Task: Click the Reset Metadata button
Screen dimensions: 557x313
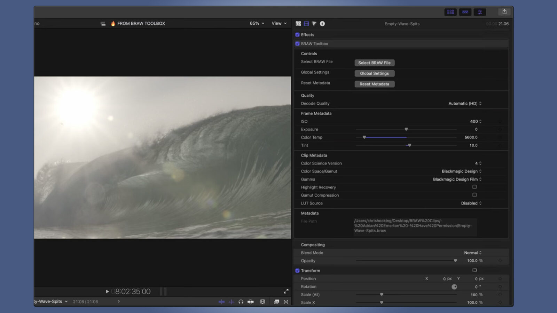Action: 375,84
